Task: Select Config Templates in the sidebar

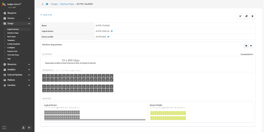Action: click(14, 44)
